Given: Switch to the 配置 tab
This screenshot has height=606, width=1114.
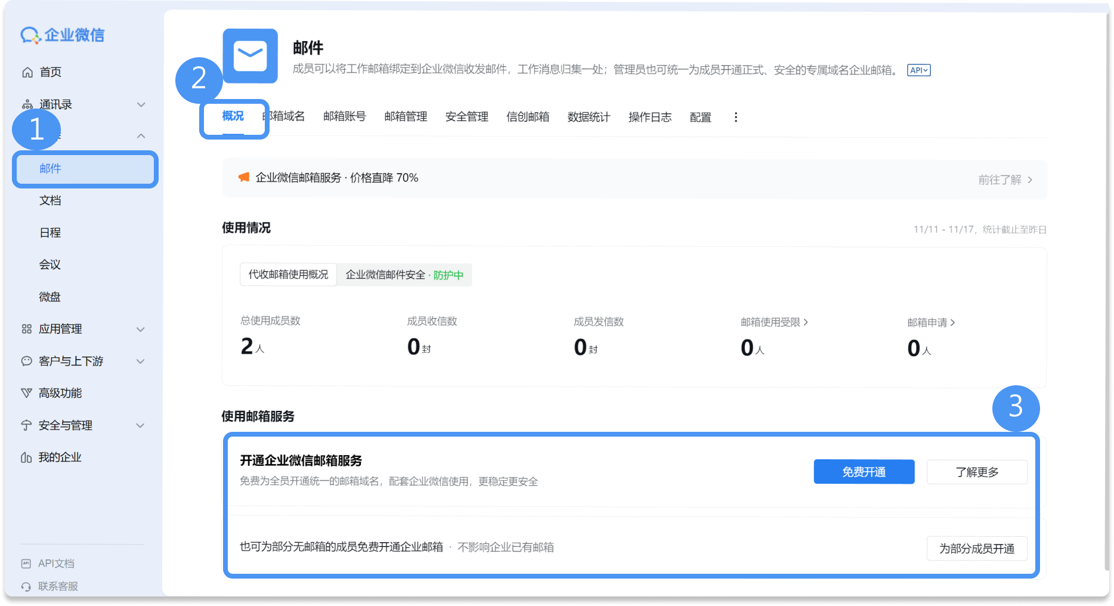Looking at the screenshot, I should pyautogui.click(x=700, y=118).
